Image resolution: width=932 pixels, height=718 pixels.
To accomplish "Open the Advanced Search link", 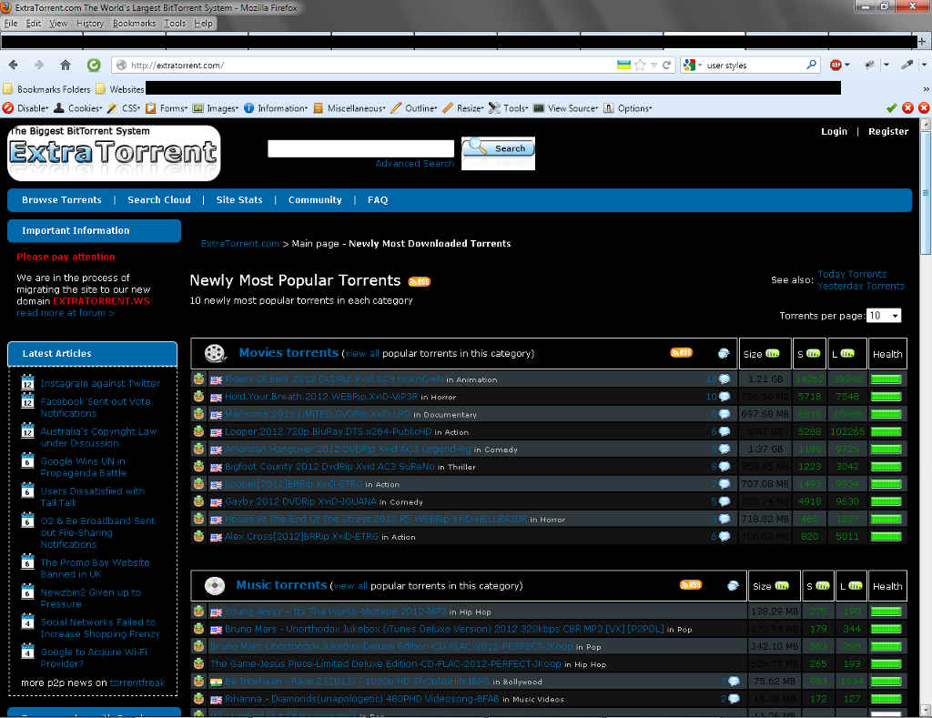I will 414,162.
